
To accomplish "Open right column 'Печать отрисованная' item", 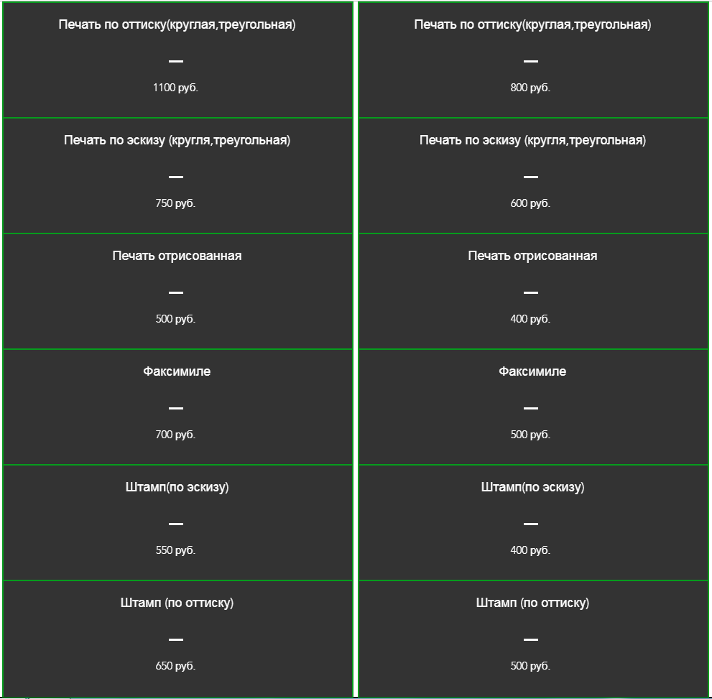I will (x=532, y=256).
